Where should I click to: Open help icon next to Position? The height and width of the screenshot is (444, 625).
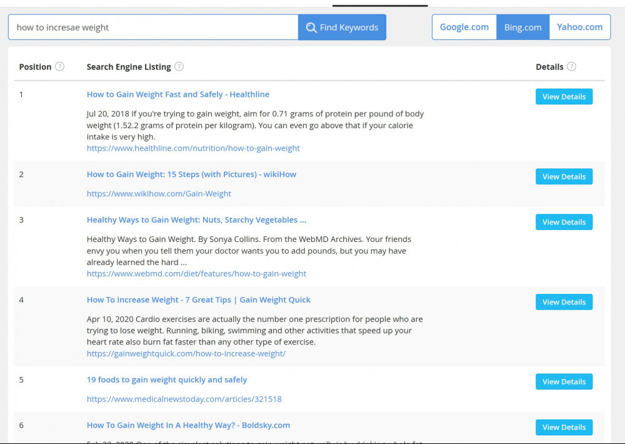click(60, 67)
